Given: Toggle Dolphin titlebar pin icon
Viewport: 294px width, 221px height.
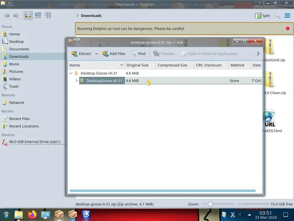Looking at the screenshot, I should coord(9,3).
